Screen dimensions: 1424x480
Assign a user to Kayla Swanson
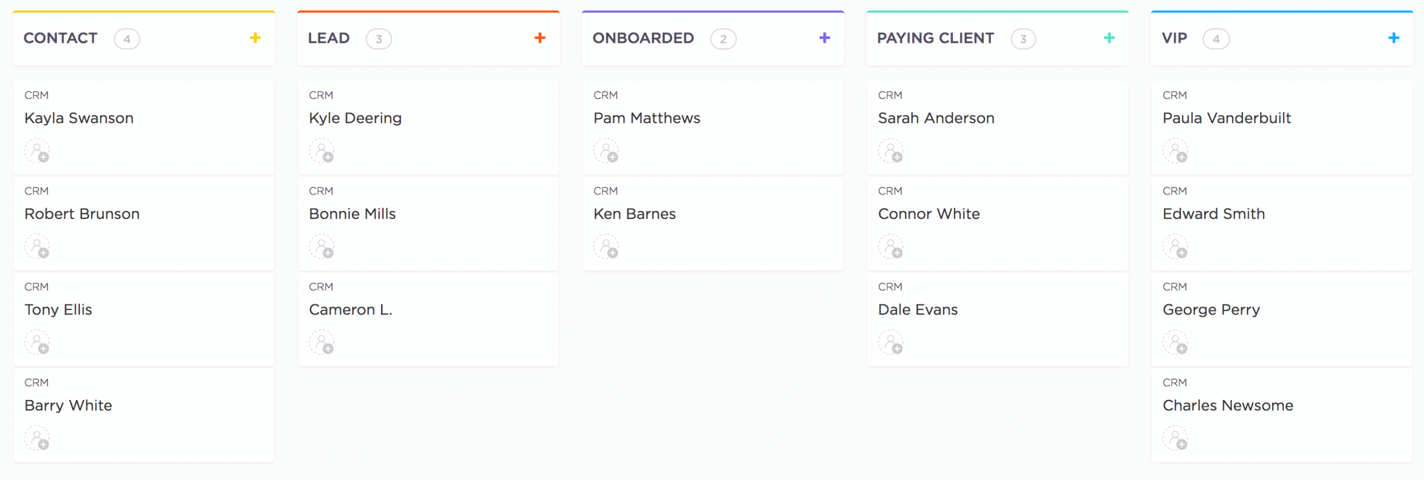pyautogui.click(x=37, y=151)
